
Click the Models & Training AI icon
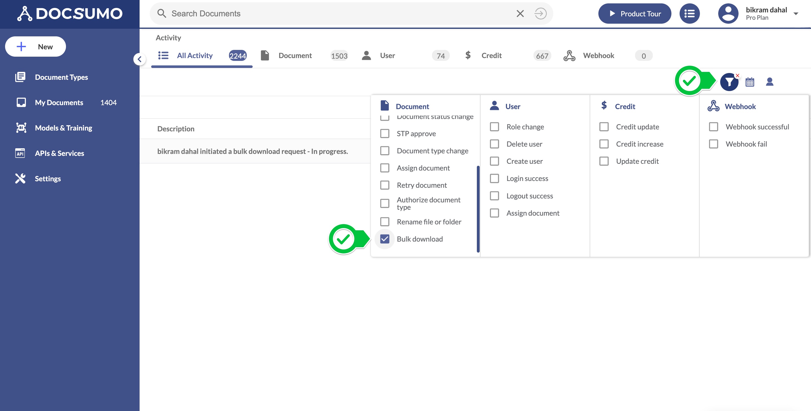click(x=21, y=128)
